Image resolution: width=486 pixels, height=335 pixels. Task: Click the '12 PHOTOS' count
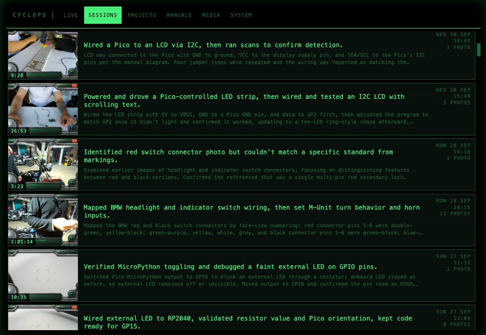tap(455, 214)
